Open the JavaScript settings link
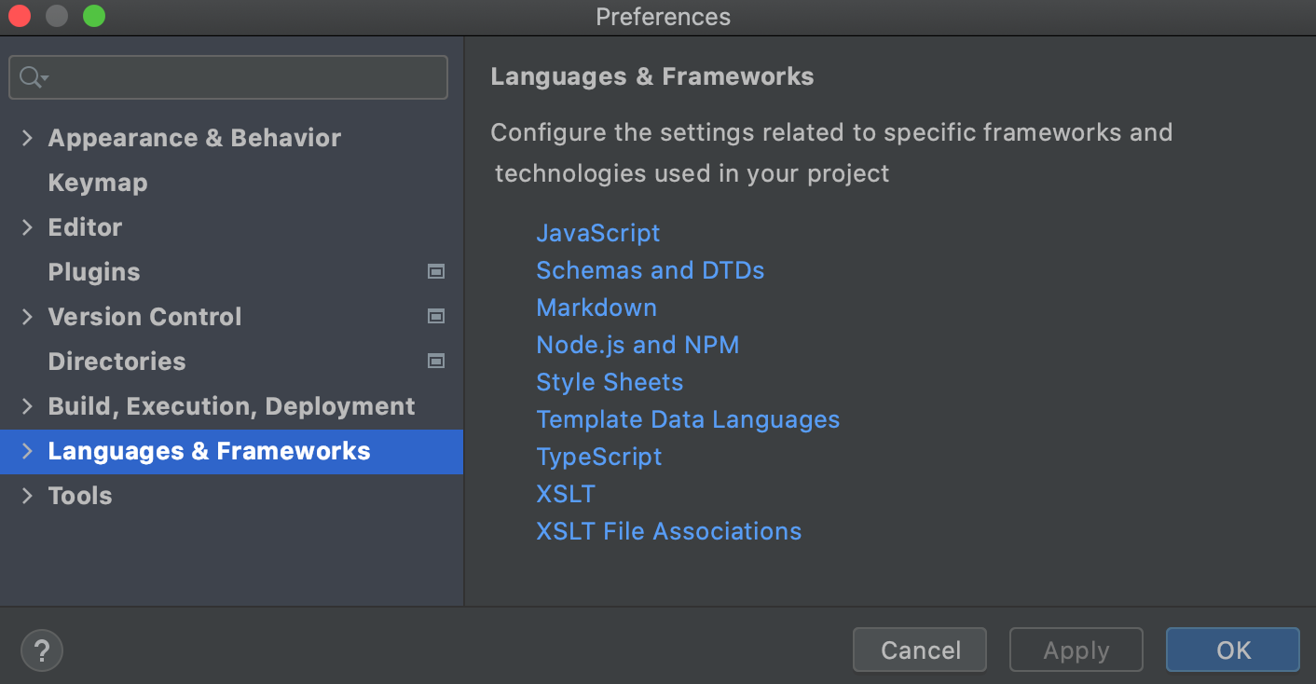The image size is (1316, 684). pyautogui.click(x=597, y=232)
